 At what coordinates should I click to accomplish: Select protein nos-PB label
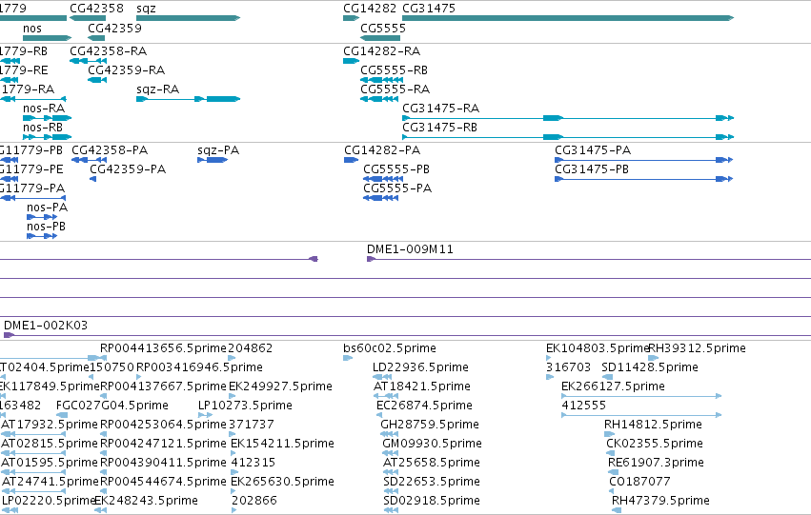(x=46, y=227)
